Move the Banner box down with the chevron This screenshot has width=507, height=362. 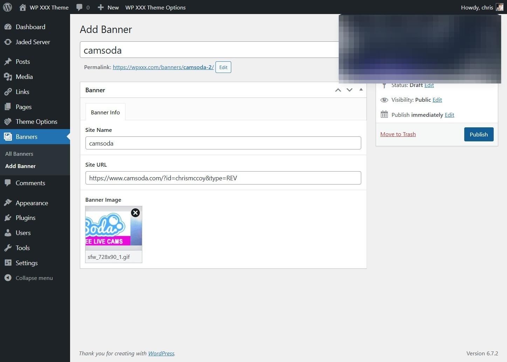pos(349,90)
